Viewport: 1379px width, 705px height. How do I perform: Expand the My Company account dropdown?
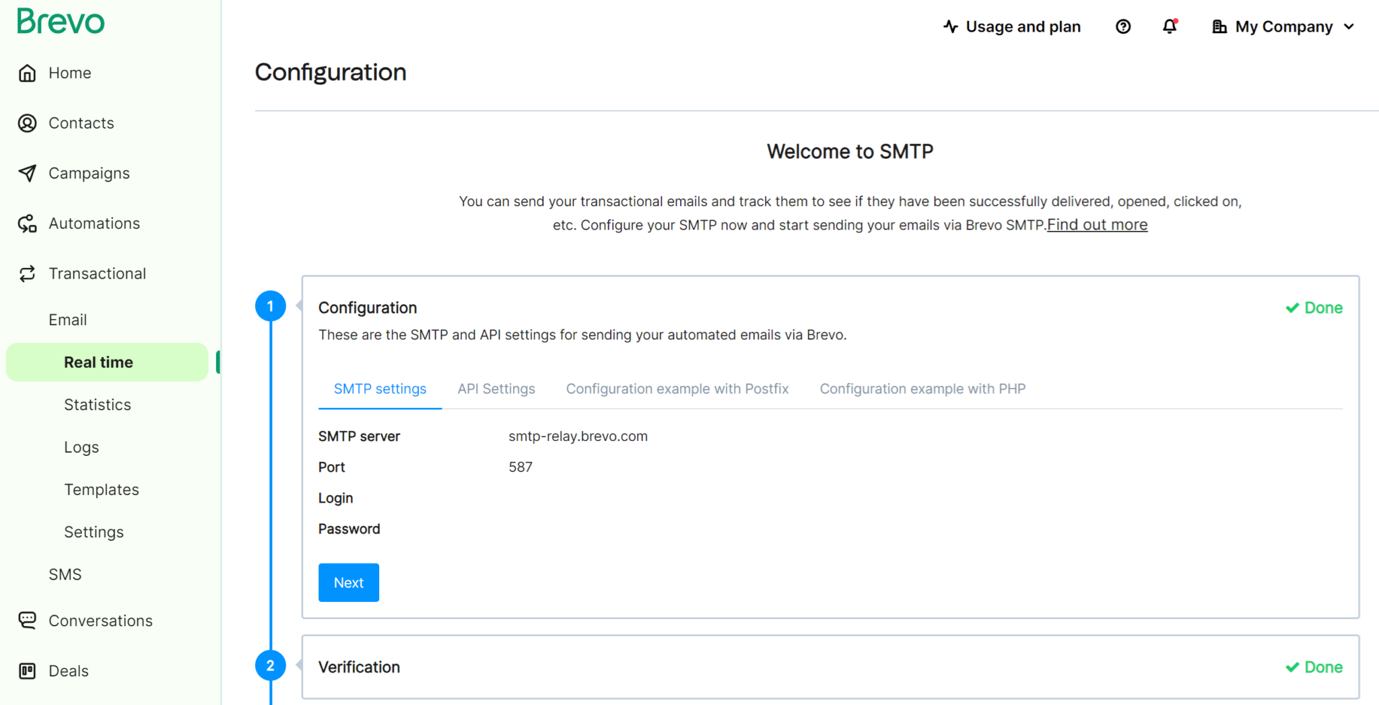pyautogui.click(x=1282, y=26)
